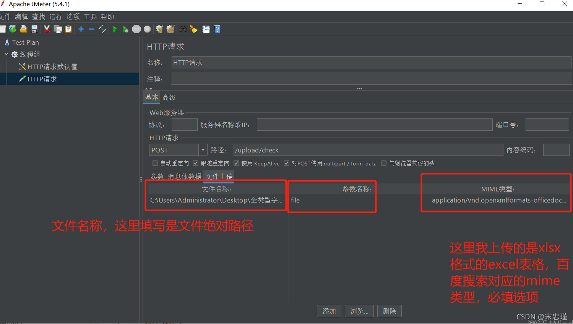The image size is (573, 324).
Task: Click the Shutdown round X icon
Action: click(147, 29)
